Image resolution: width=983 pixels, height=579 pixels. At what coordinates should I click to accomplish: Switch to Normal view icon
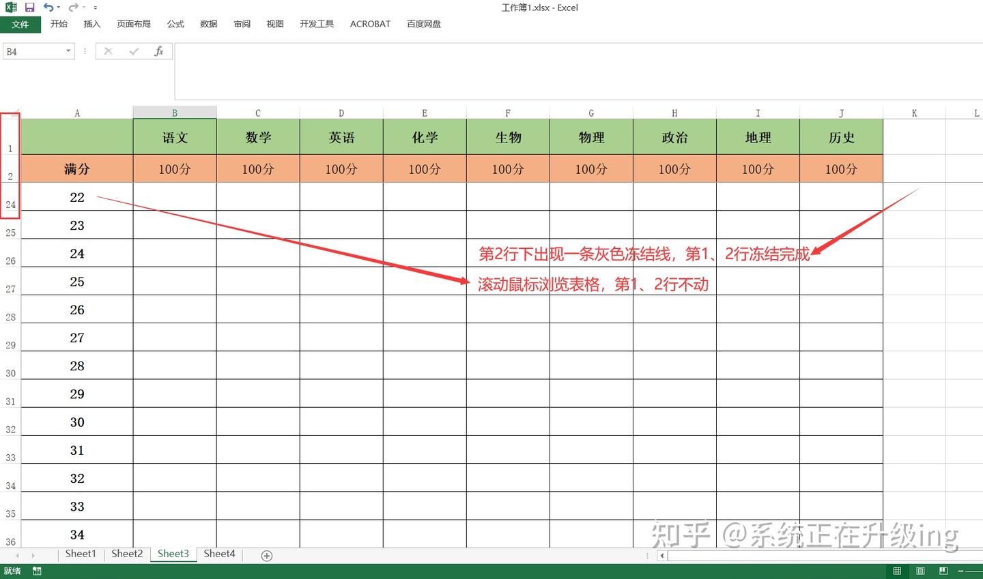point(897,571)
